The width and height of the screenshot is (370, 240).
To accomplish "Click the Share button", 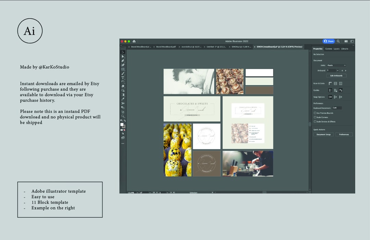I will click(x=329, y=41).
